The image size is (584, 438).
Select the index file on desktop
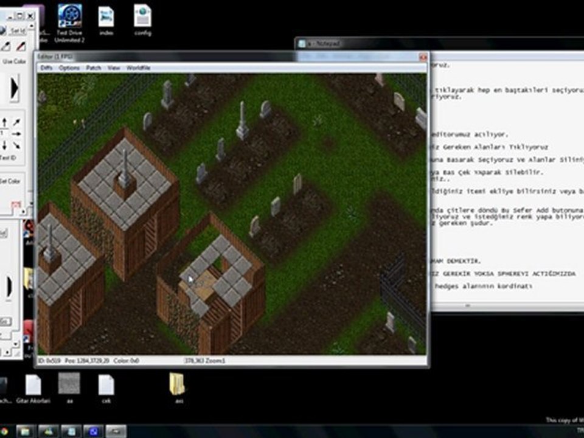106,21
